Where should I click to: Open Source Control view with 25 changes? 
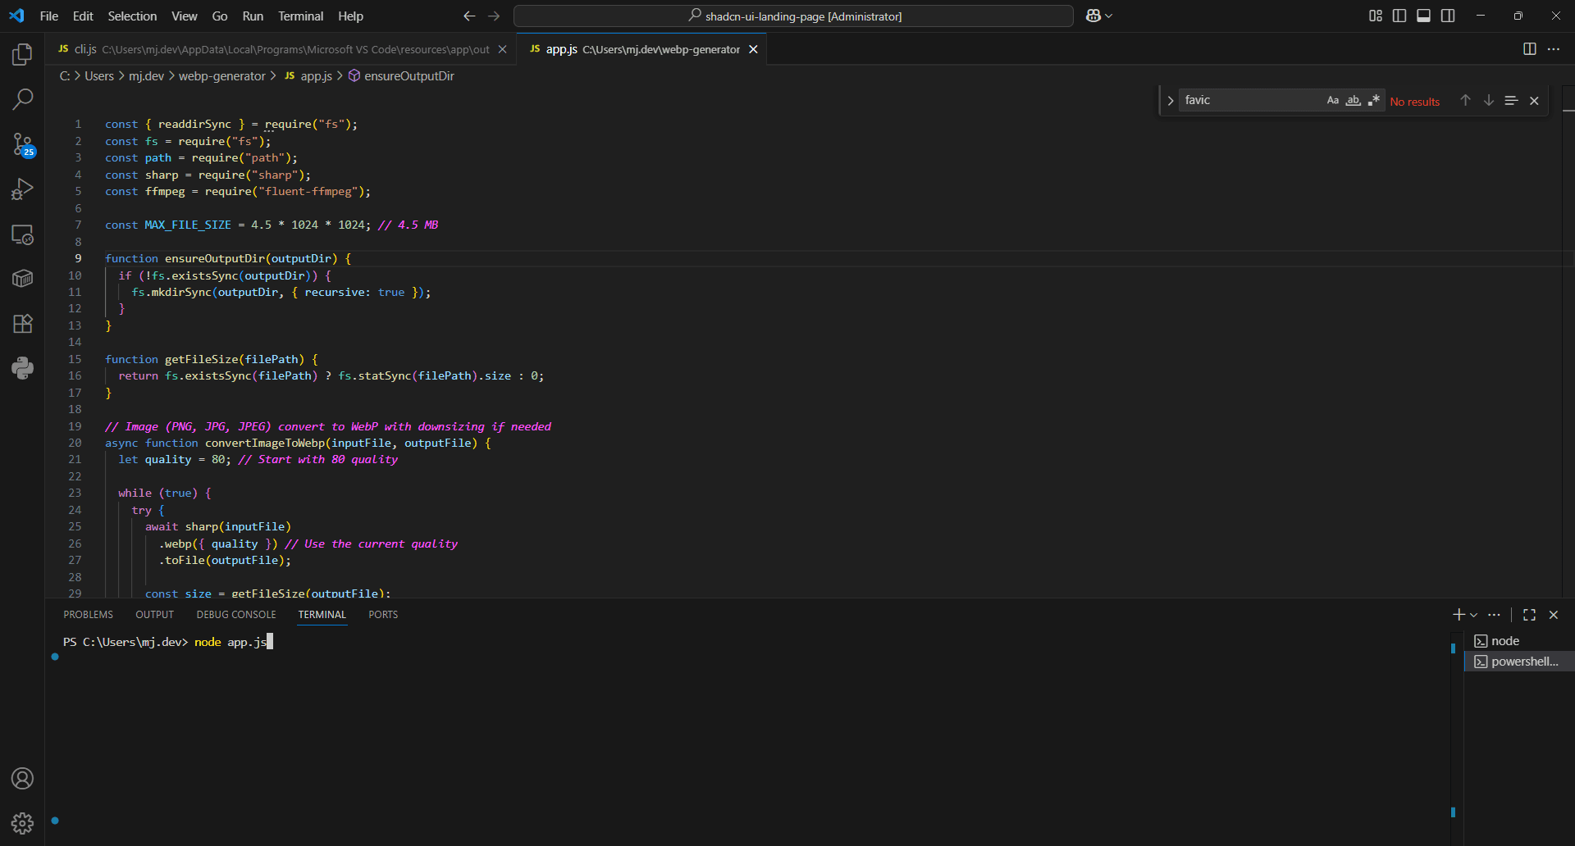click(22, 145)
